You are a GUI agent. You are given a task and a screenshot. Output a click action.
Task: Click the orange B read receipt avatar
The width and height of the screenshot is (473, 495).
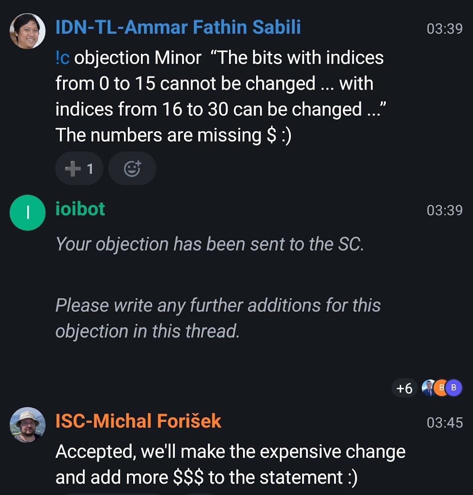tap(441, 388)
